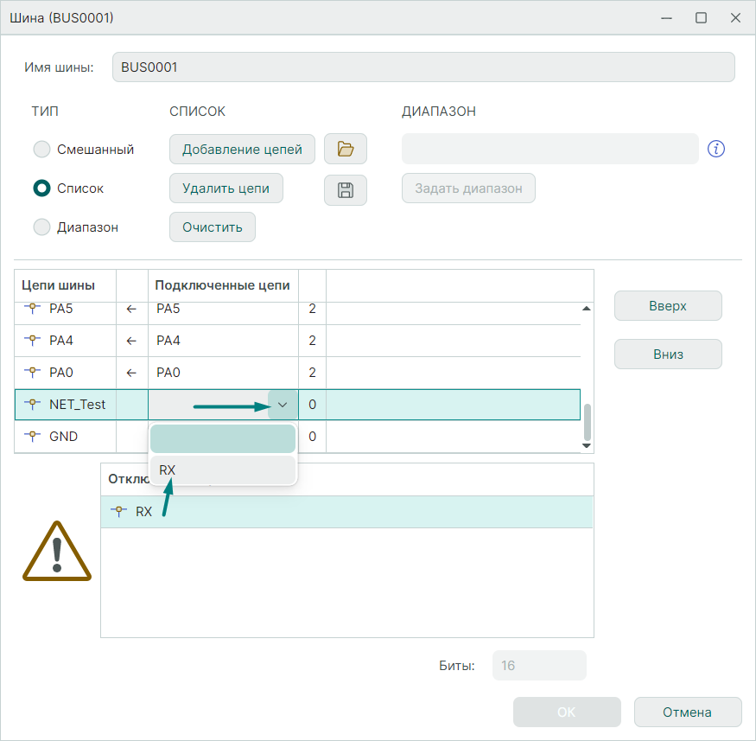Choose RX from the dropdown list
The image size is (756, 741).
coord(223,470)
